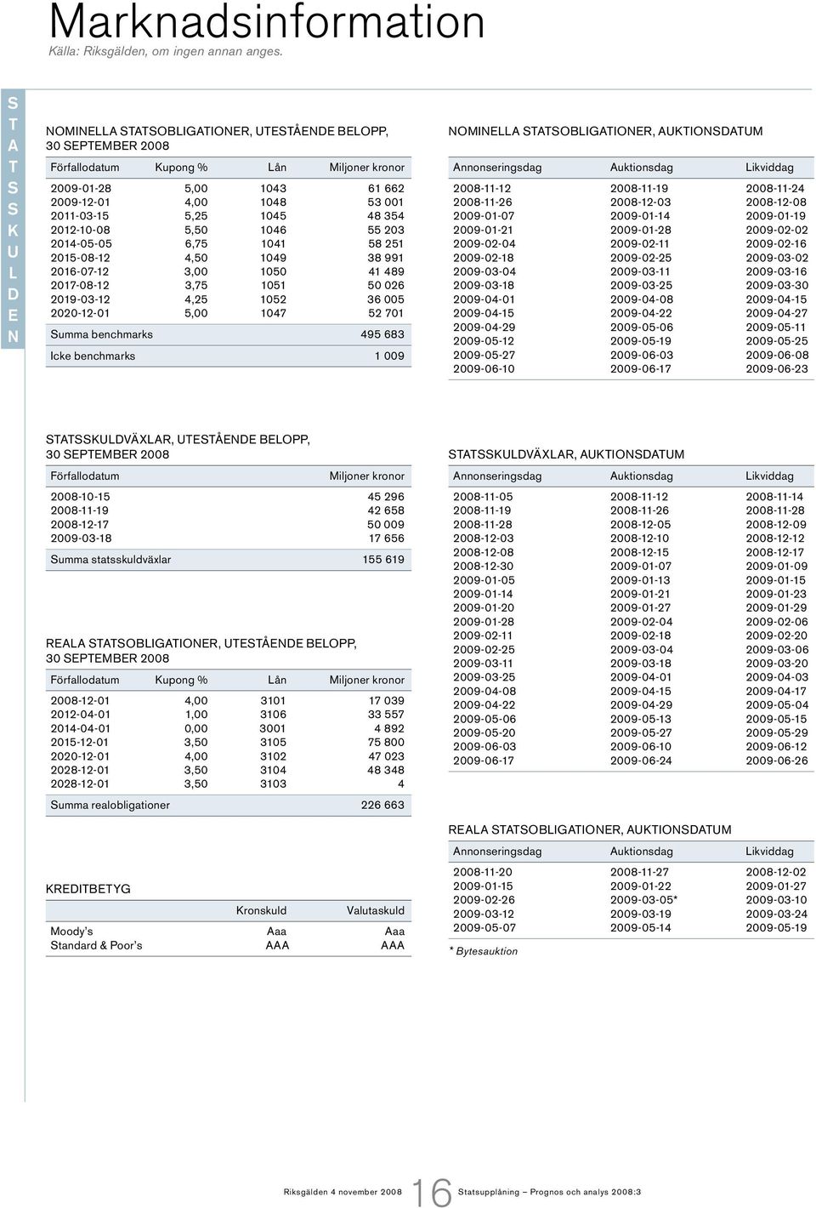Select the source note 'Källa: Riksgälden, om ingen annan anges.'
Image resolution: width=816 pixels, height=1208 pixels.
165,51
